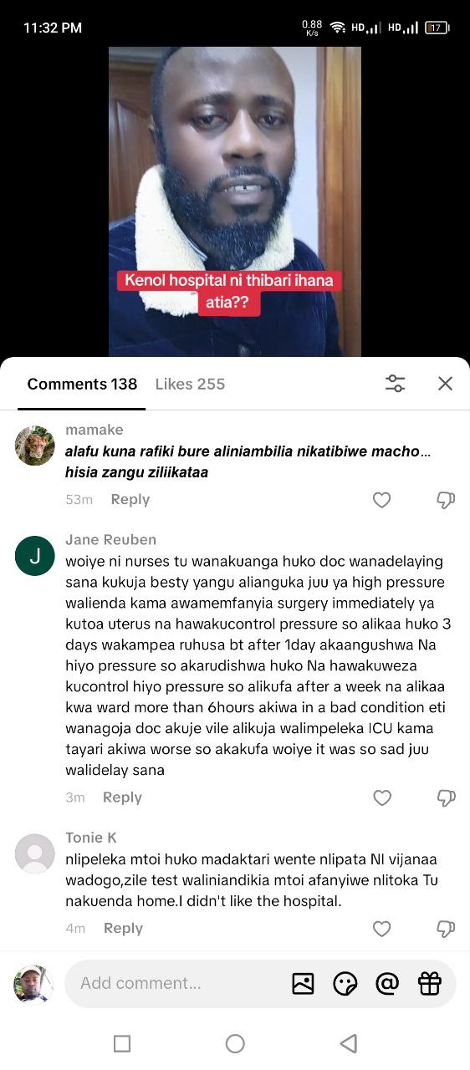470x1070 pixels.
Task: Dislike Jane Reuben's comment
Action: coord(446,797)
